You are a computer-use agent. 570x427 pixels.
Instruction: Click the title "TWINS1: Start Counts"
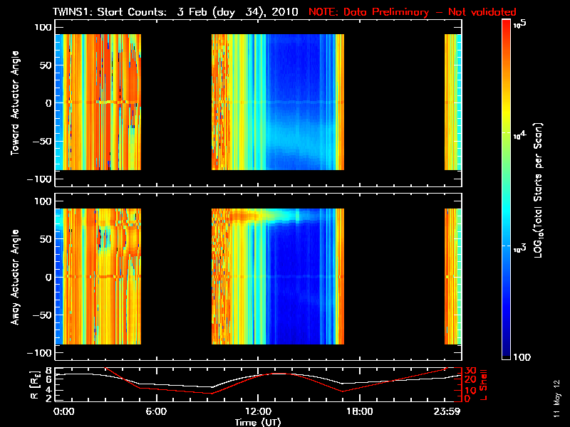110,11
